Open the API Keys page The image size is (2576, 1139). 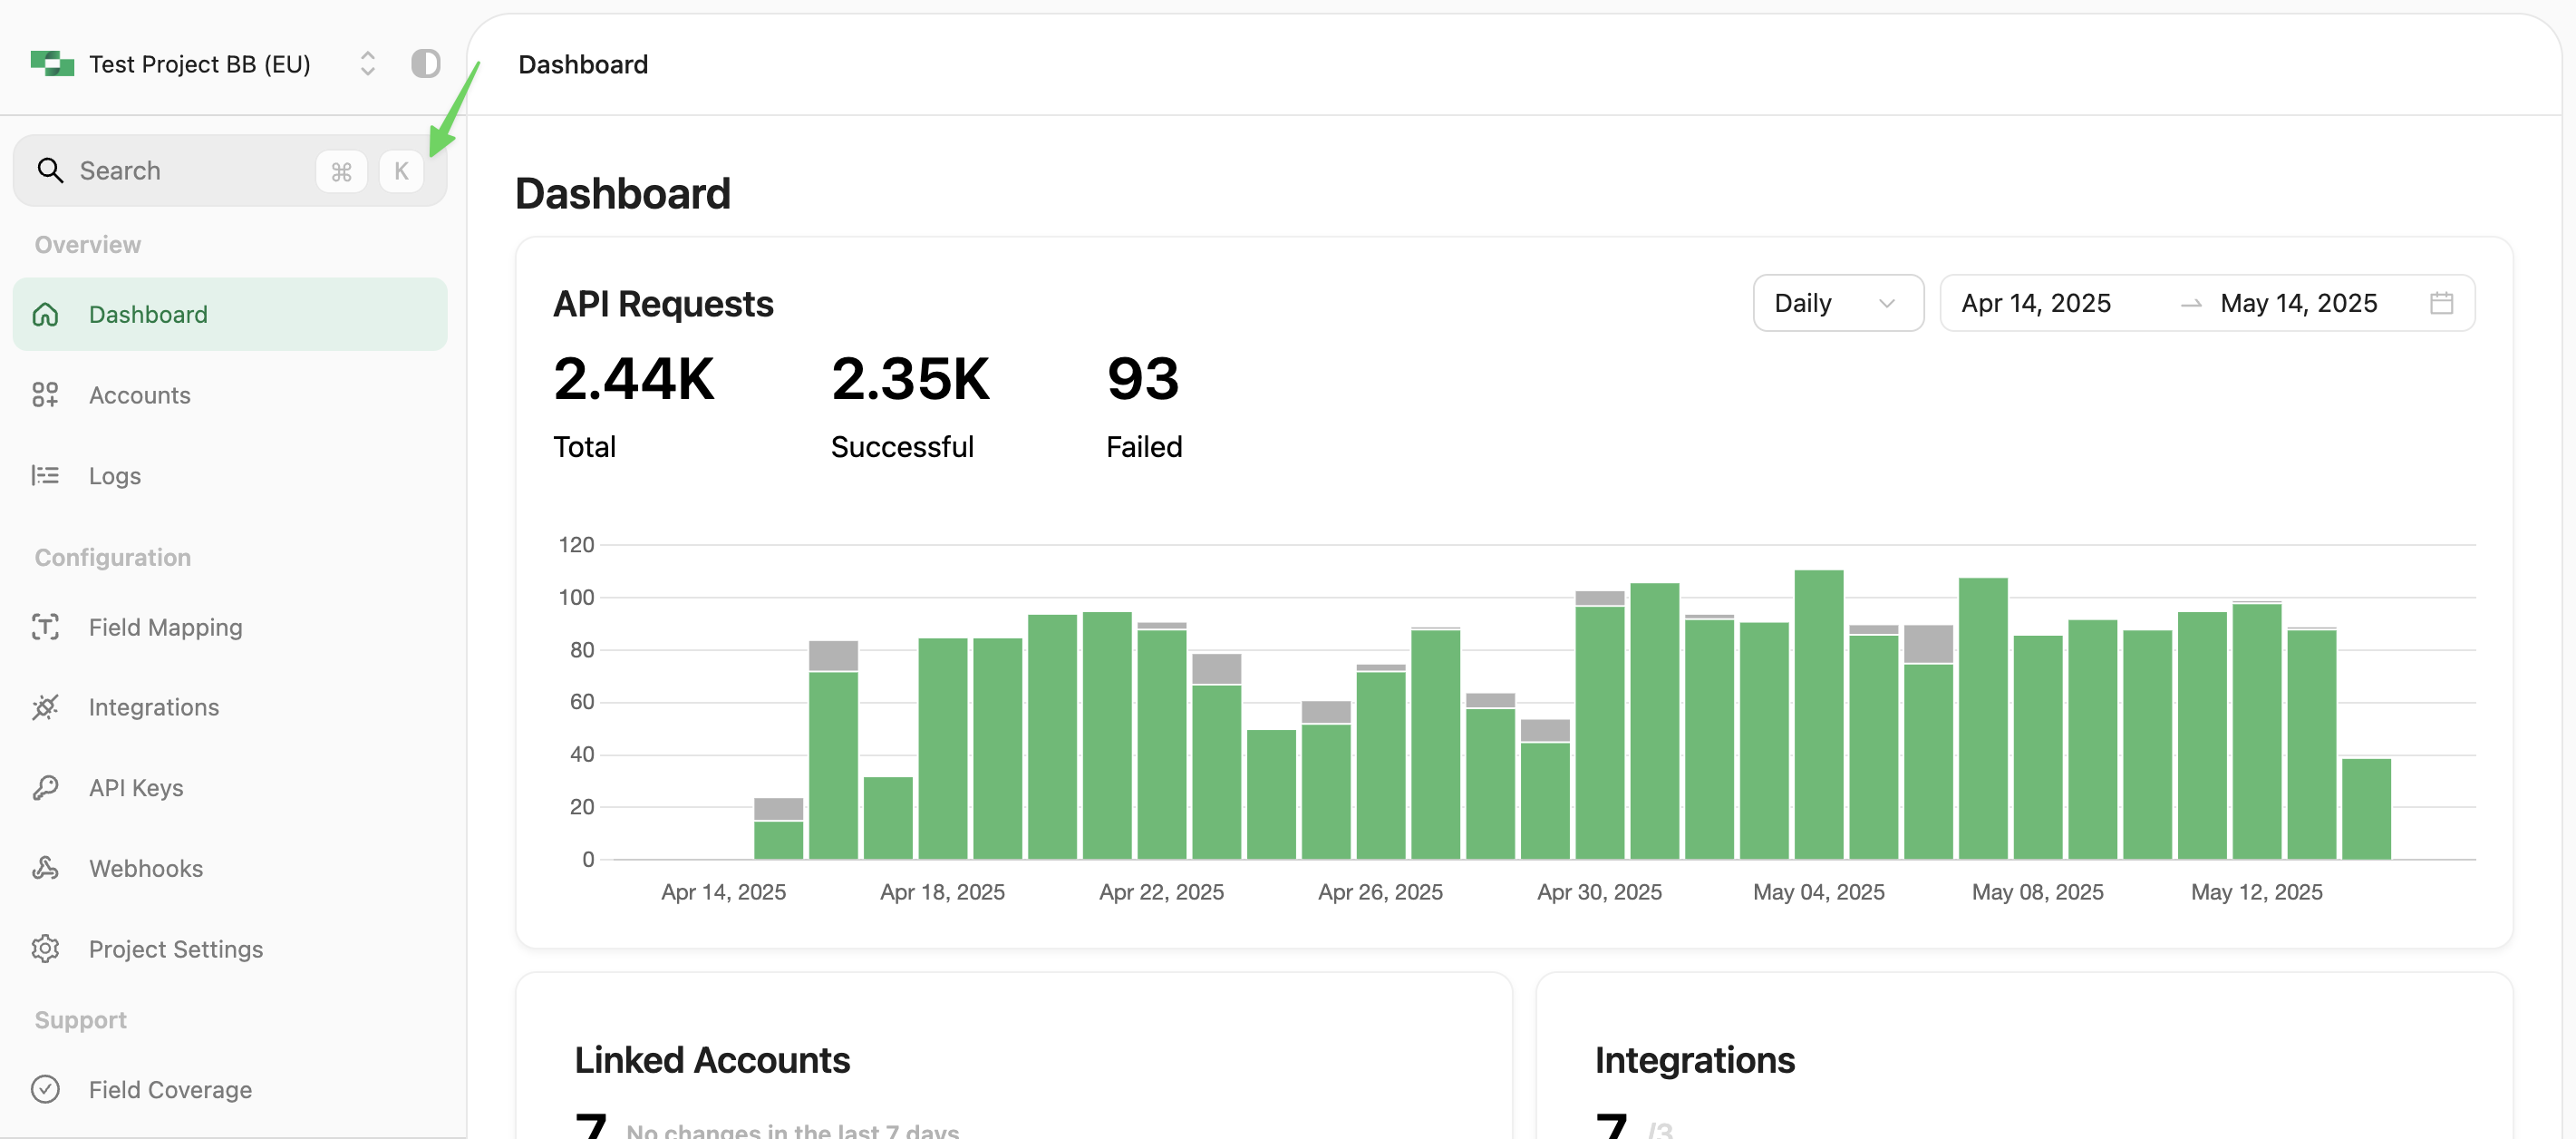tap(230, 789)
